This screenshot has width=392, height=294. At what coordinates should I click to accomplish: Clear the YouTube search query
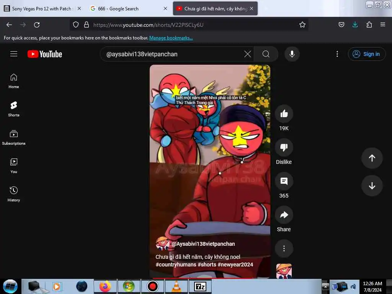coord(248,54)
